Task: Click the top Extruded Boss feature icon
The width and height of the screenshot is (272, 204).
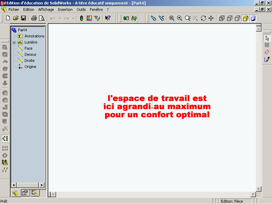Action: (5, 48)
